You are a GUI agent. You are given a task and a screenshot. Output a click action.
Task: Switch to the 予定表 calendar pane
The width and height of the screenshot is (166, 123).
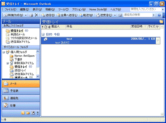(21, 91)
